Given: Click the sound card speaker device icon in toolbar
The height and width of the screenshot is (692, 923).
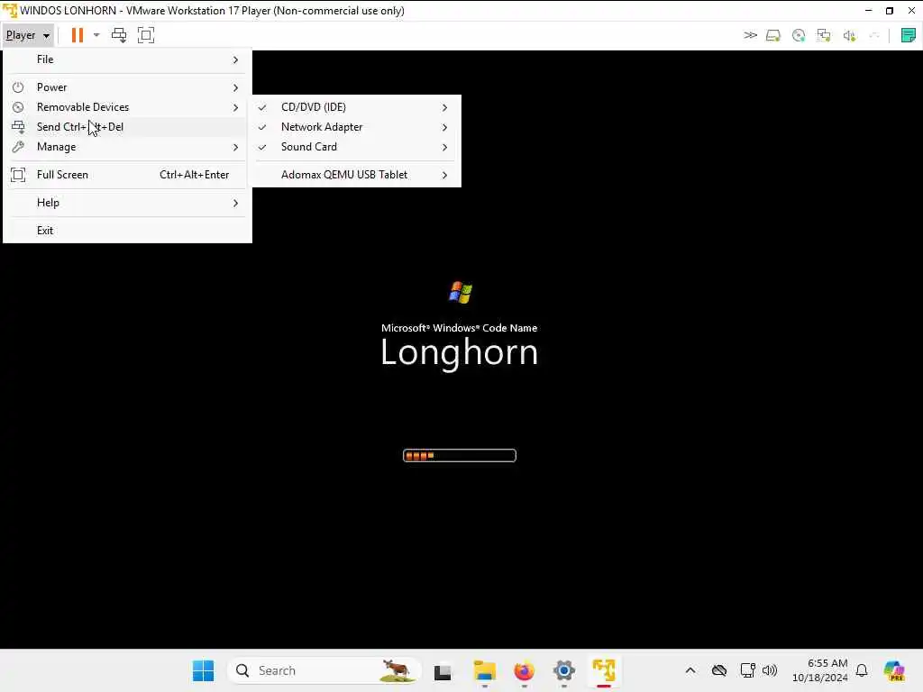Looking at the screenshot, I should tap(849, 36).
